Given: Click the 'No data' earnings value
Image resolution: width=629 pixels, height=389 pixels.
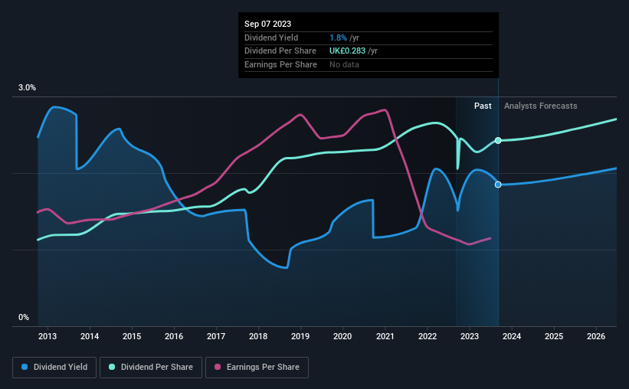Looking at the screenshot, I should [x=344, y=64].
